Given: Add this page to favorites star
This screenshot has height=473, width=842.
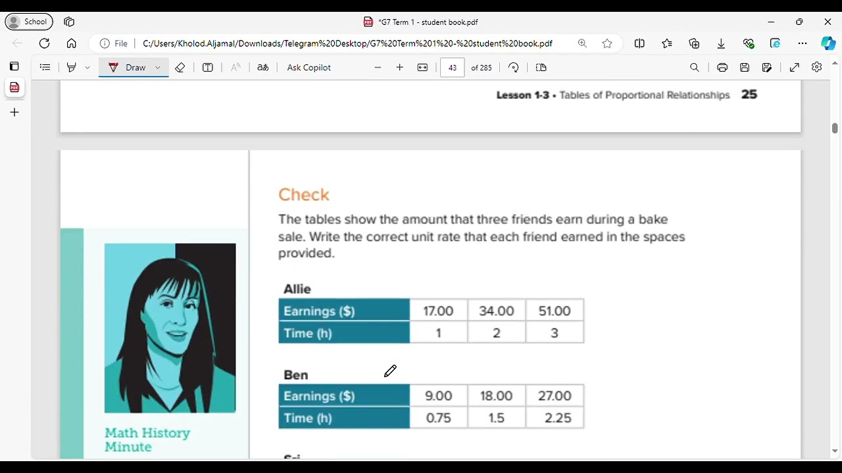Looking at the screenshot, I should point(607,43).
